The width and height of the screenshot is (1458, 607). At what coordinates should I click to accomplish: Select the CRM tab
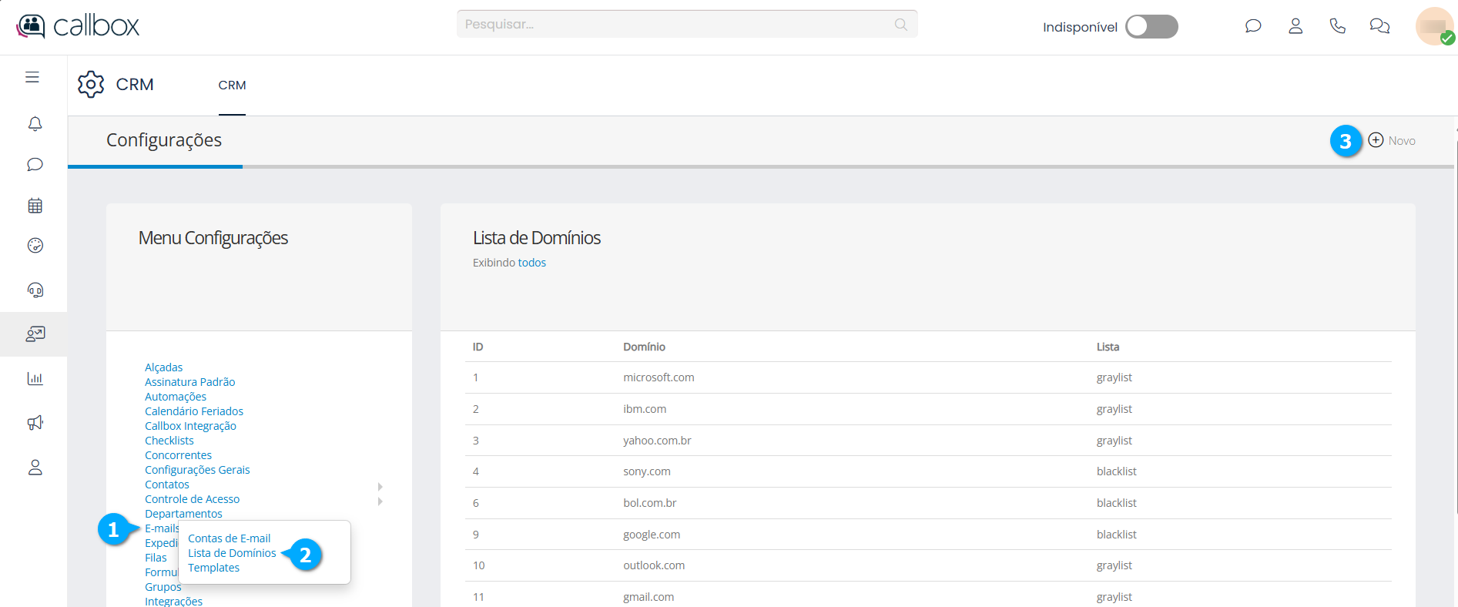(x=232, y=86)
